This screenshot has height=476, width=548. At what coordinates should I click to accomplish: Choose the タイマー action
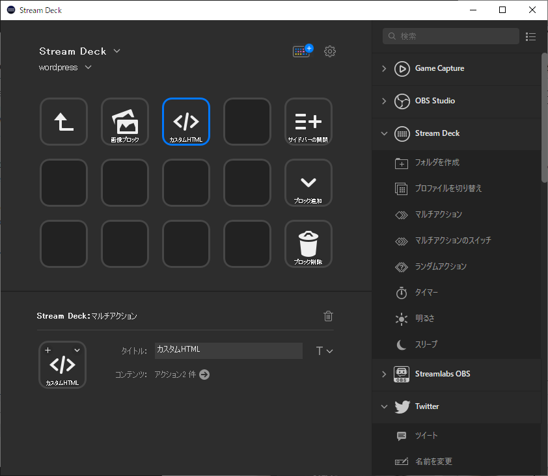[x=456, y=293]
